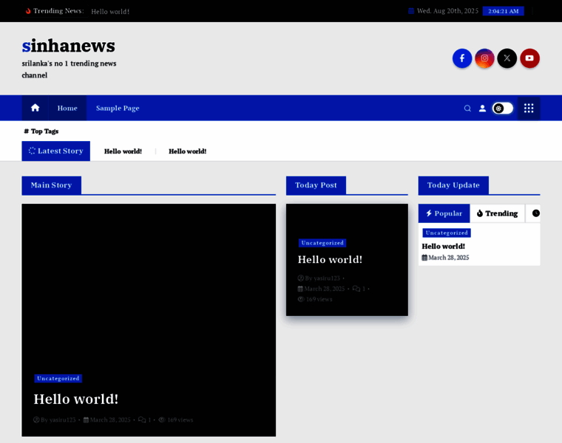562x443 pixels.
Task: Open trending news 'Hello world!' in top bar
Action: [x=110, y=12]
